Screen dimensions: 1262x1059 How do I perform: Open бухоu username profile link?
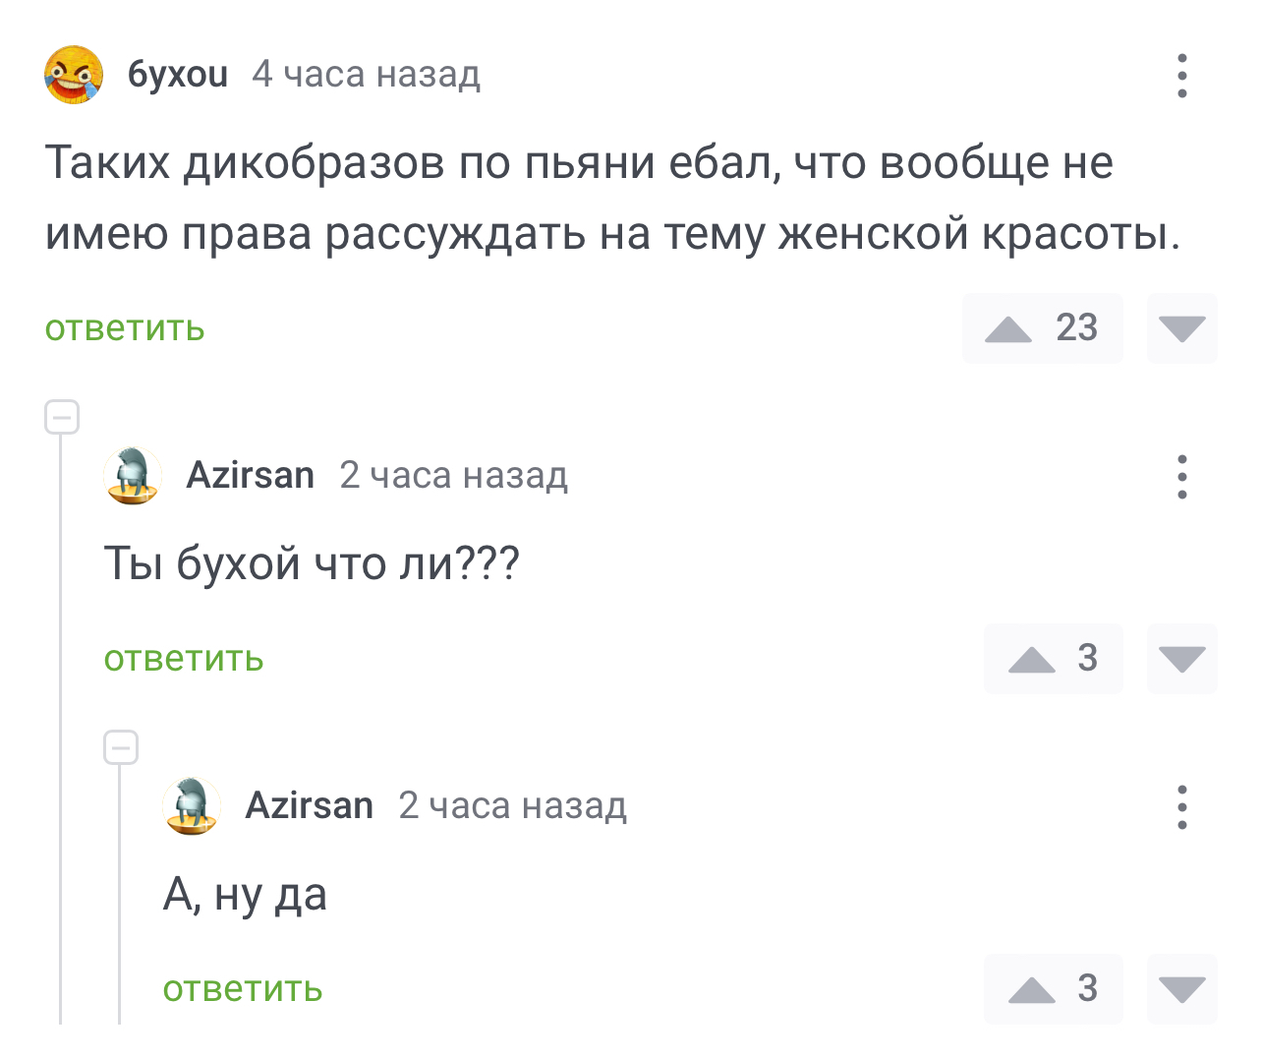(x=178, y=75)
